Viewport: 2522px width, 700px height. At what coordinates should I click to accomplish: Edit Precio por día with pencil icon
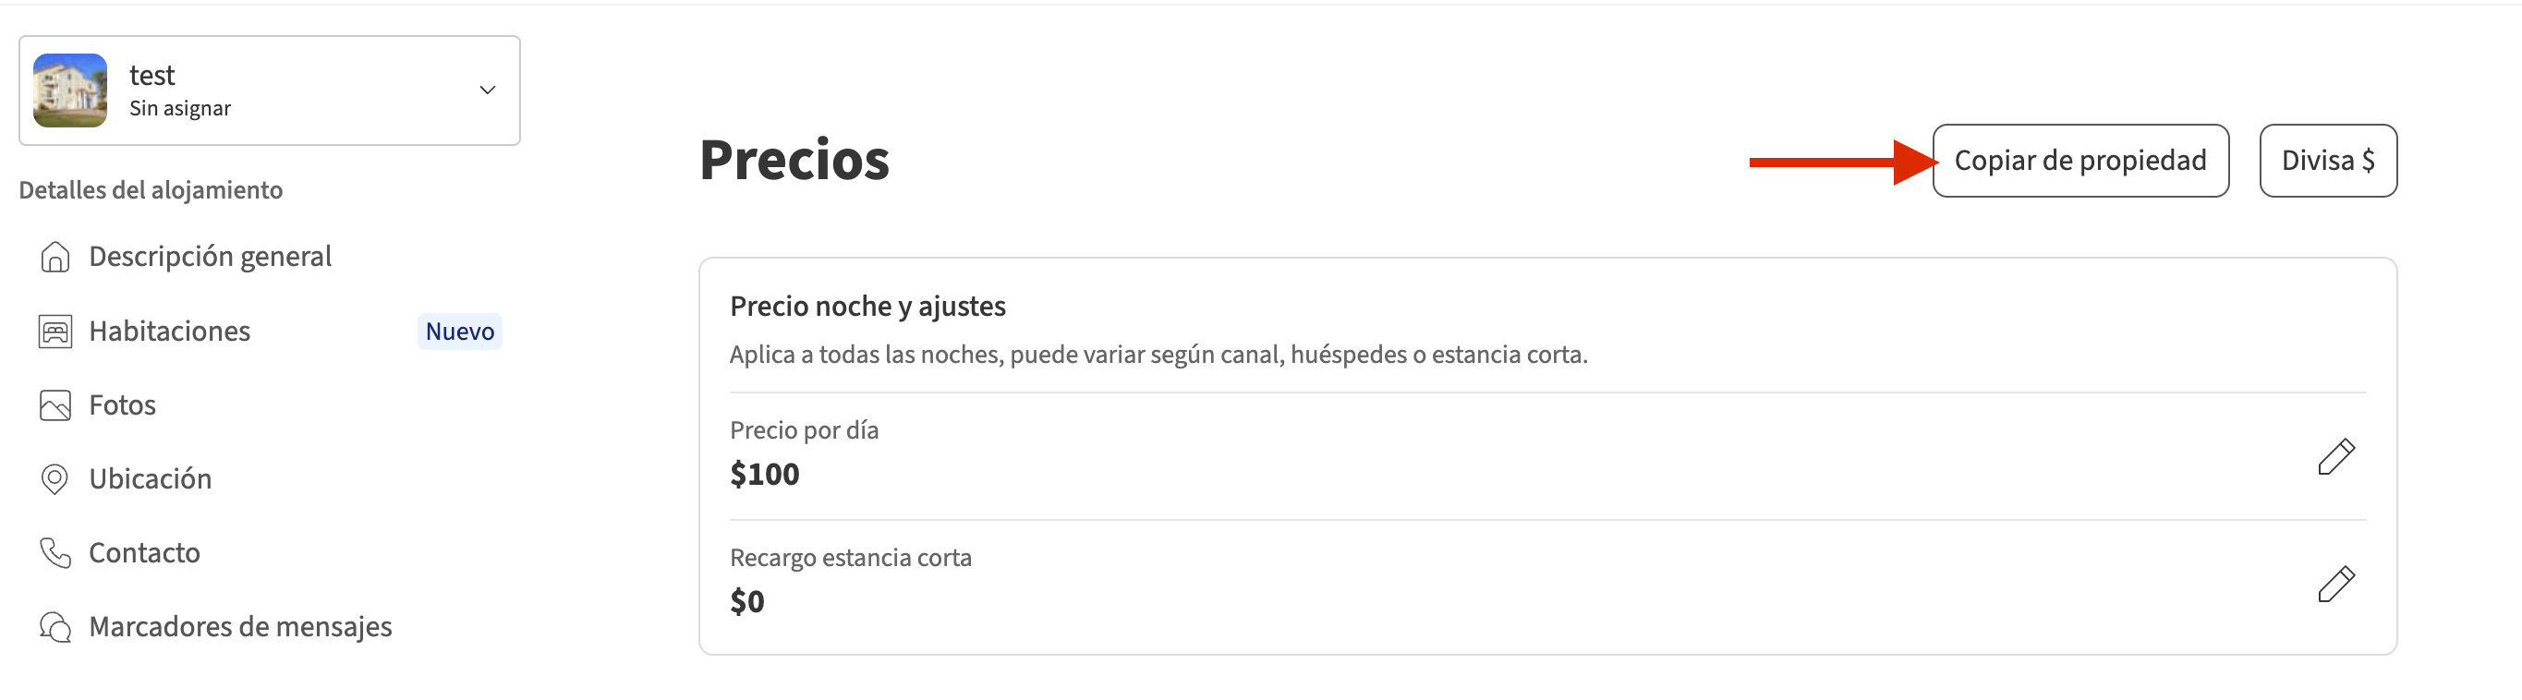[2335, 456]
